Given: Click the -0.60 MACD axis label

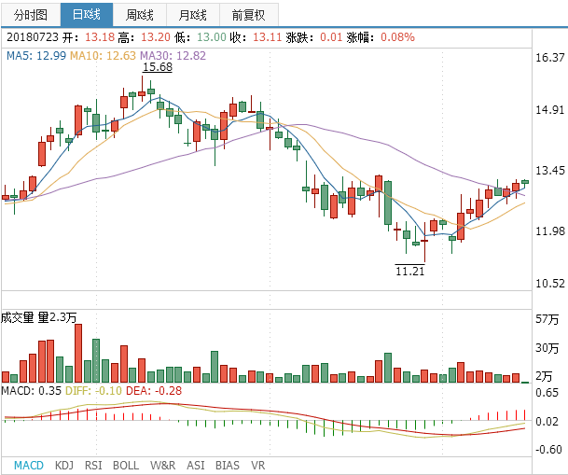Looking at the screenshot, I should pyautogui.click(x=548, y=450).
